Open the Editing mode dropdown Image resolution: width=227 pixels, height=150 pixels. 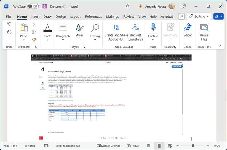(199, 16)
